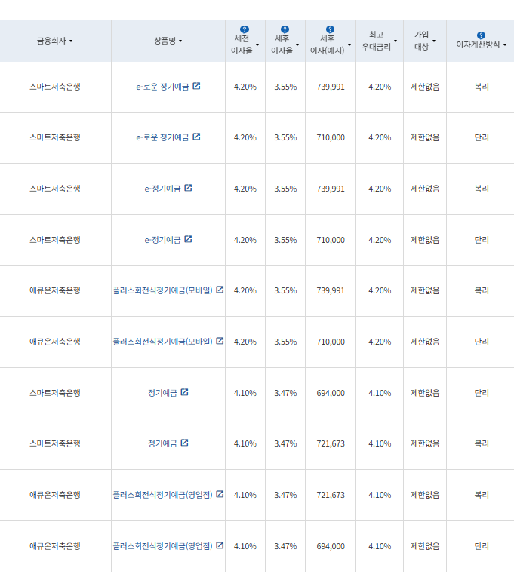Click external link icon beside e-정기예금 복리 row

(188, 188)
